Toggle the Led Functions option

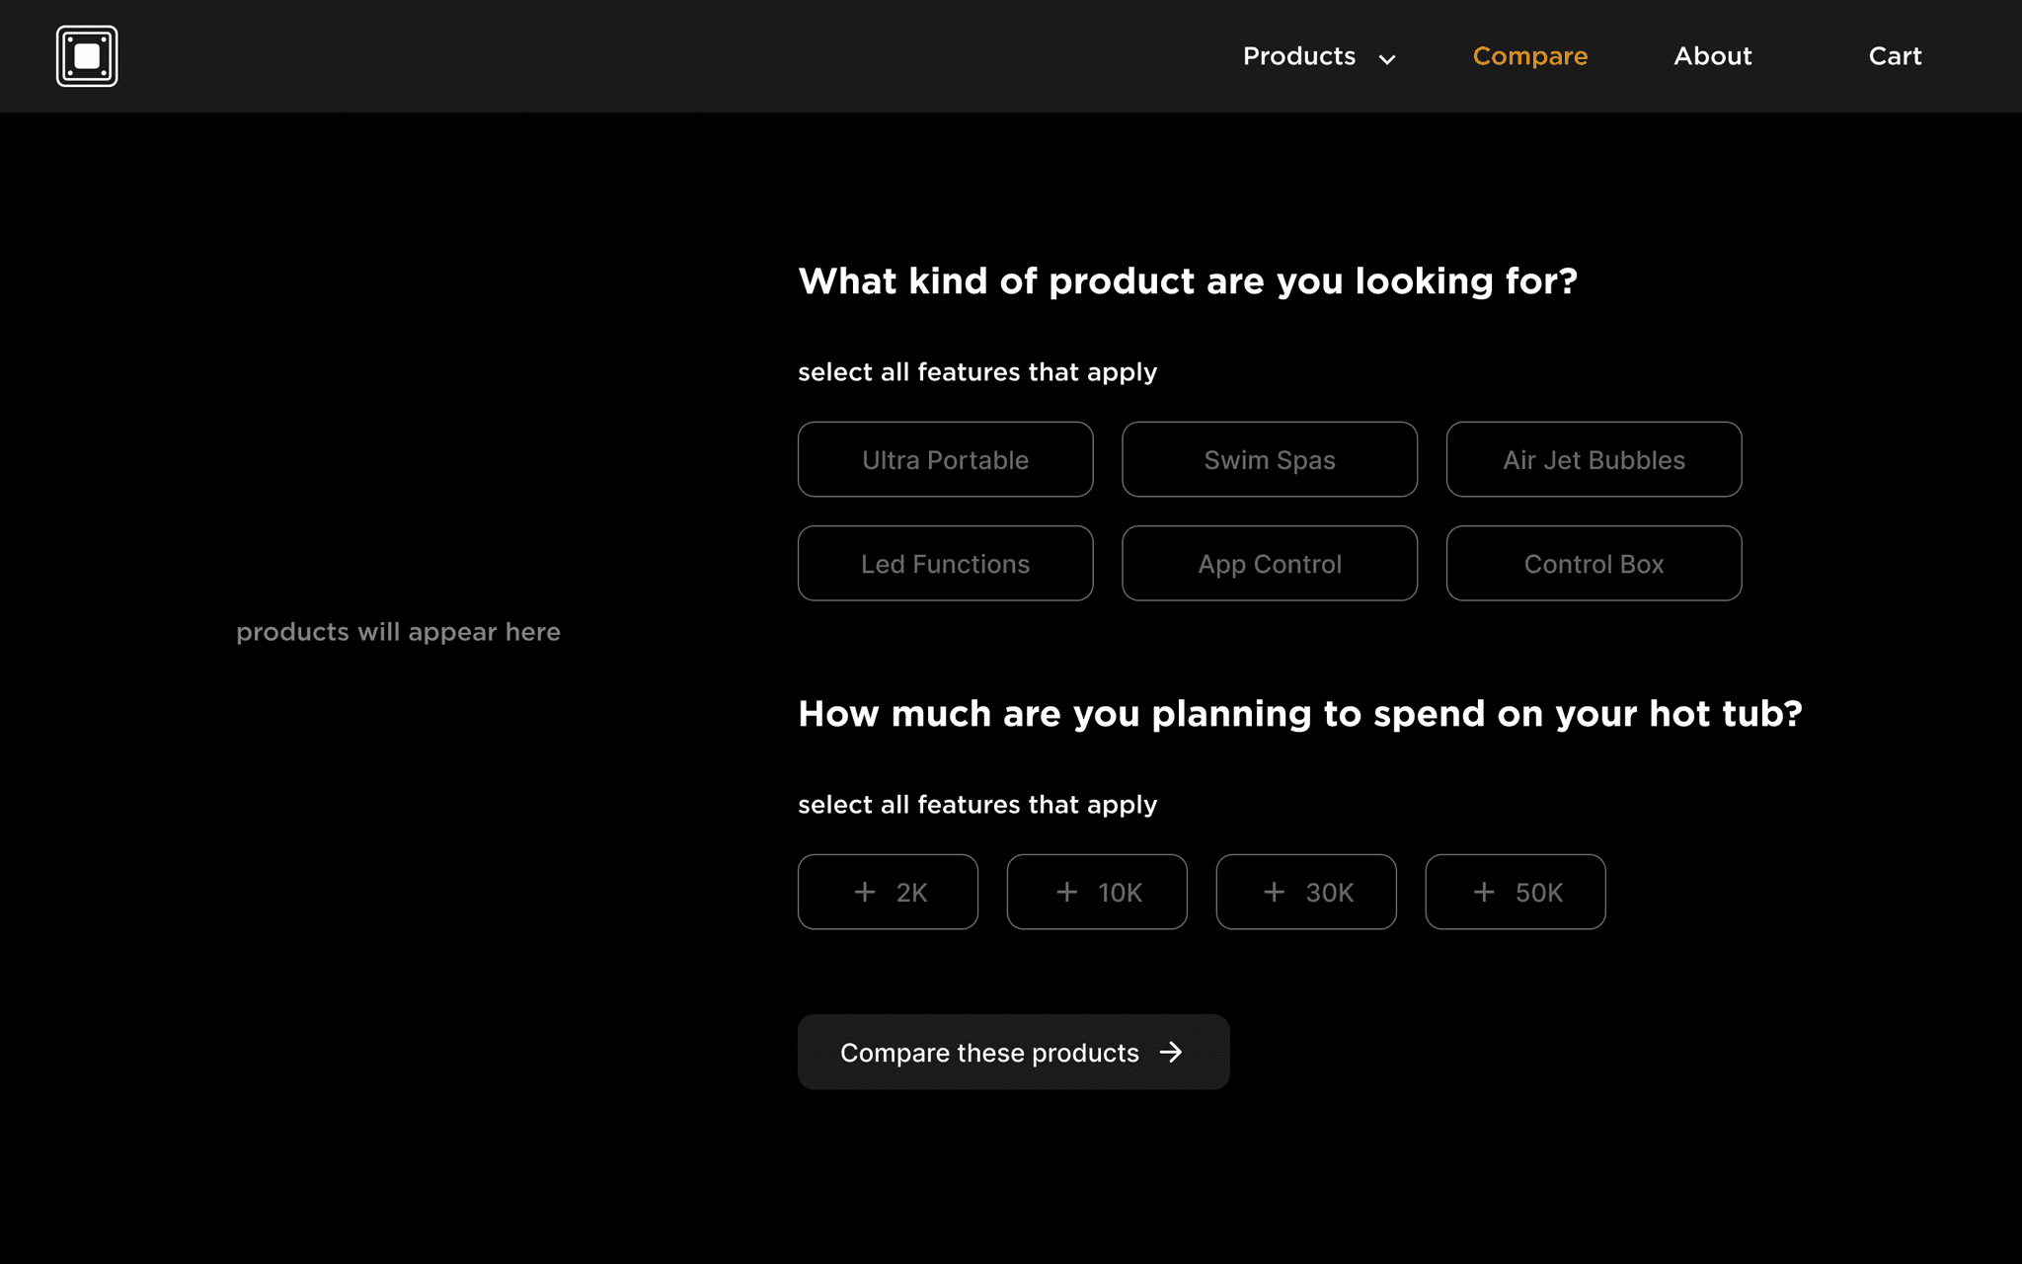945,564
